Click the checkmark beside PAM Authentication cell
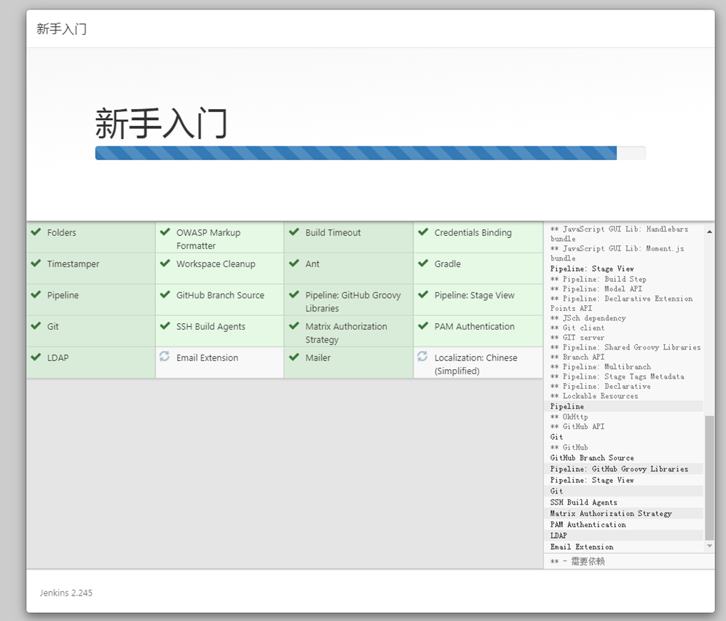This screenshot has height=621, width=726. [423, 325]
